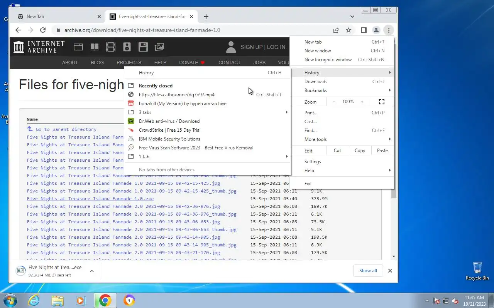This screenshot has width=494, height=308.
Task: Open Internet Archive web icon
Action: click(78, 47)
